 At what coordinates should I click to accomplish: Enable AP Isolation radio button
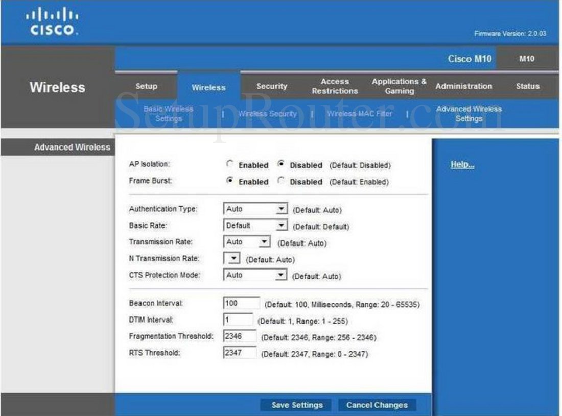pyautogui.click(x=230, y=164)
